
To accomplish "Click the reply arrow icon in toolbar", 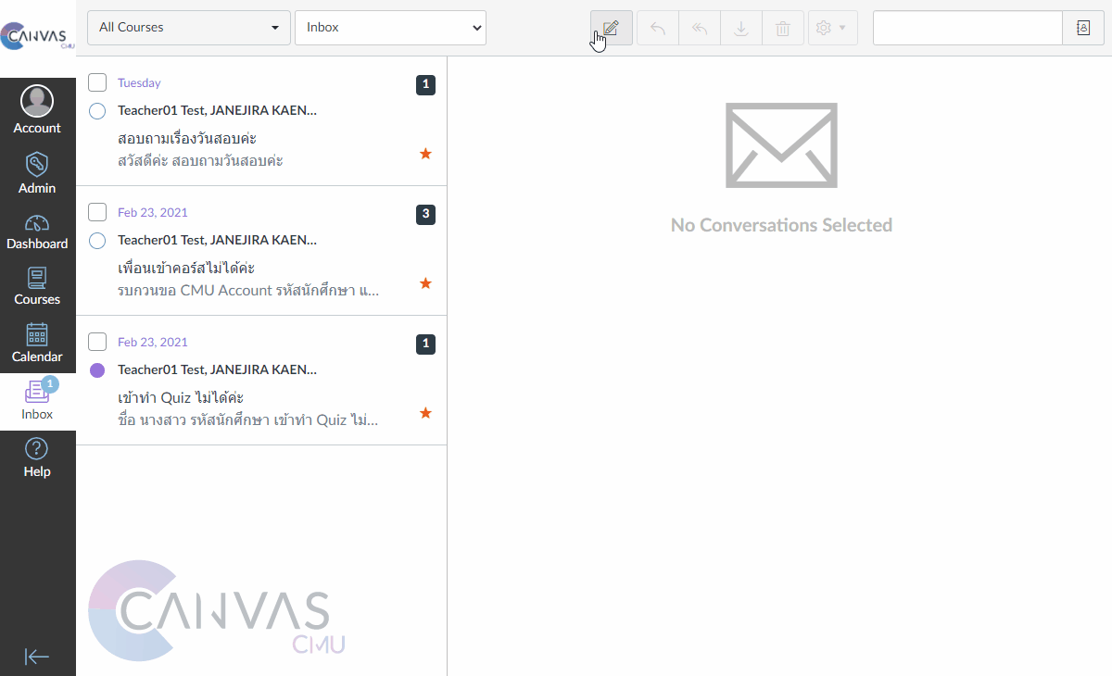I will point(657,28).
